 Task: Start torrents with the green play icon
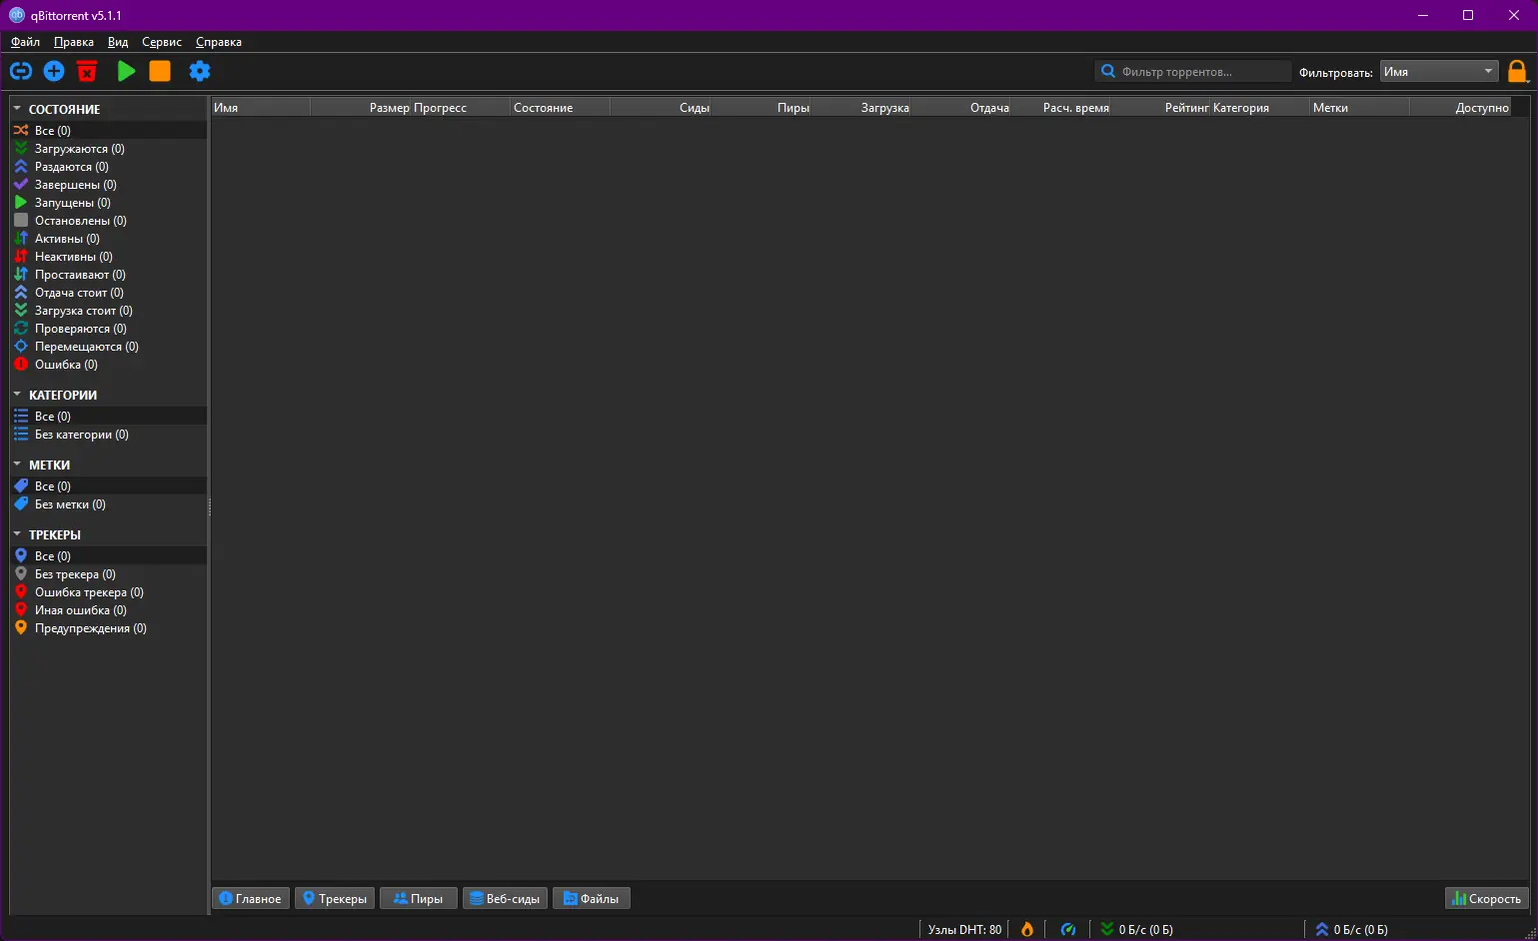point(126,71)
